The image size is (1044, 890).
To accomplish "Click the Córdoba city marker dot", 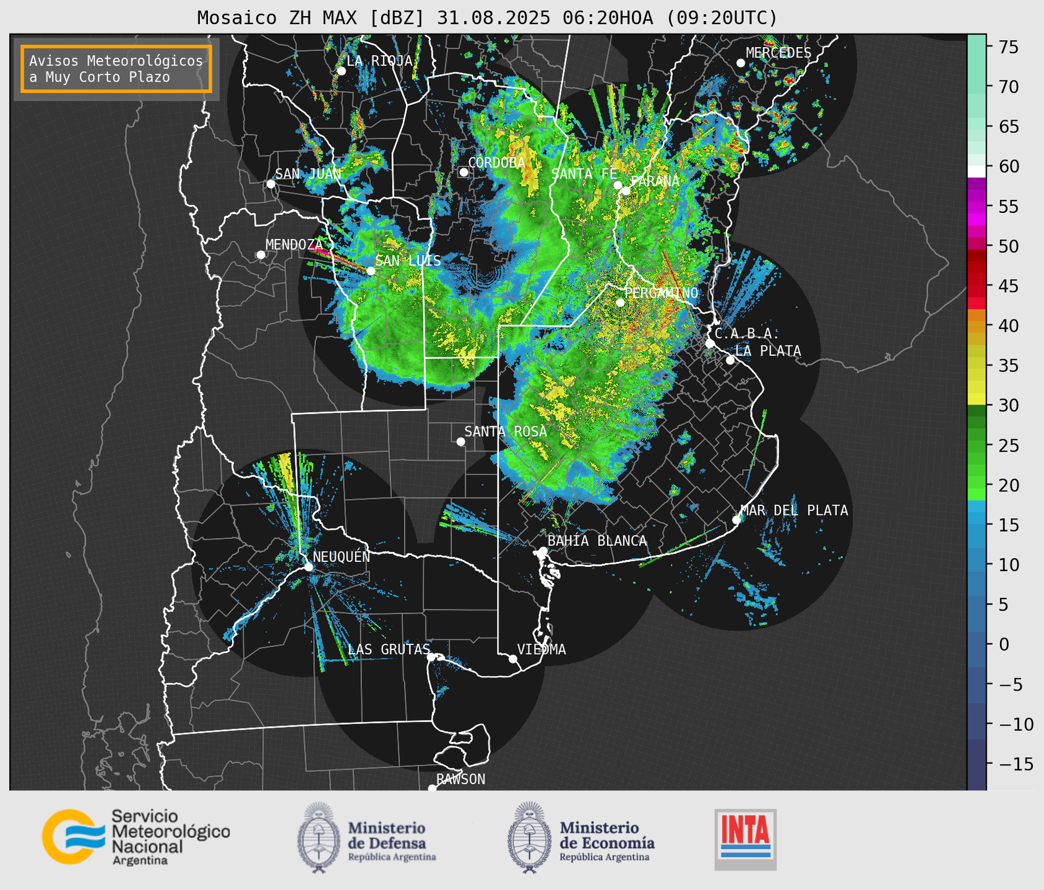I will click(464, 172).
